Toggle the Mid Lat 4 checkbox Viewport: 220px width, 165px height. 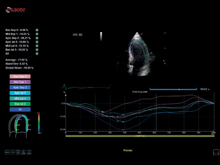coord(37,46)
